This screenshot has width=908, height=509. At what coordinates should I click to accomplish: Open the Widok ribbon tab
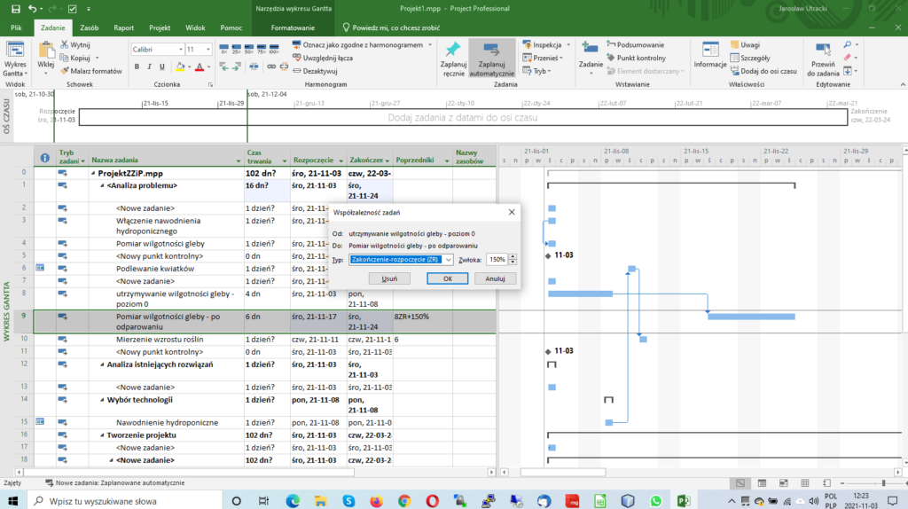coord(197,28)
